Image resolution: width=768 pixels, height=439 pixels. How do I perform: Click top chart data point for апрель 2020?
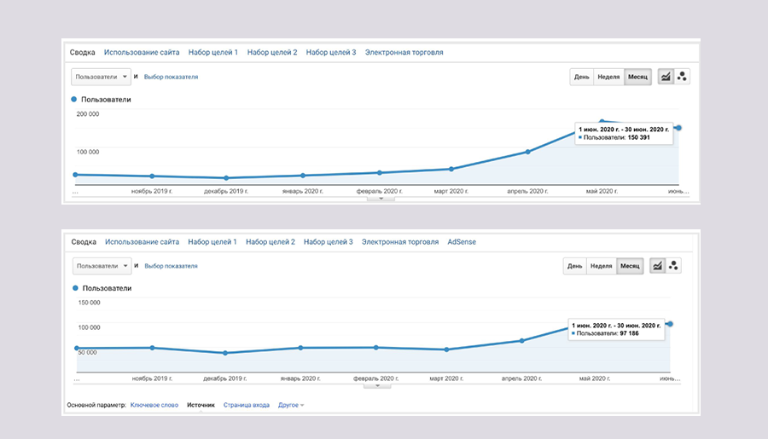tap(527, 152)
